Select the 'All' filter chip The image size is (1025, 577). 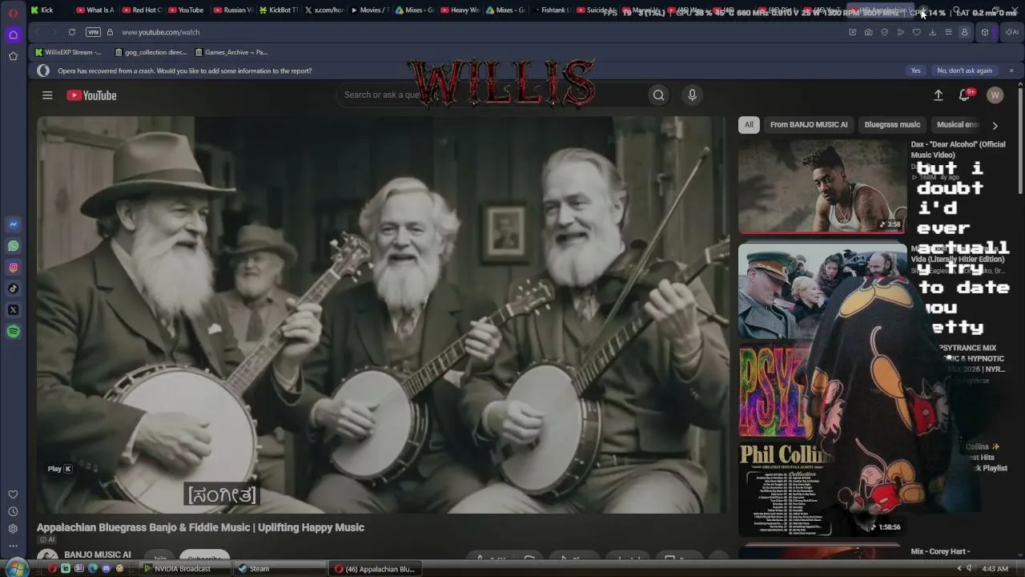pos(749,124)
